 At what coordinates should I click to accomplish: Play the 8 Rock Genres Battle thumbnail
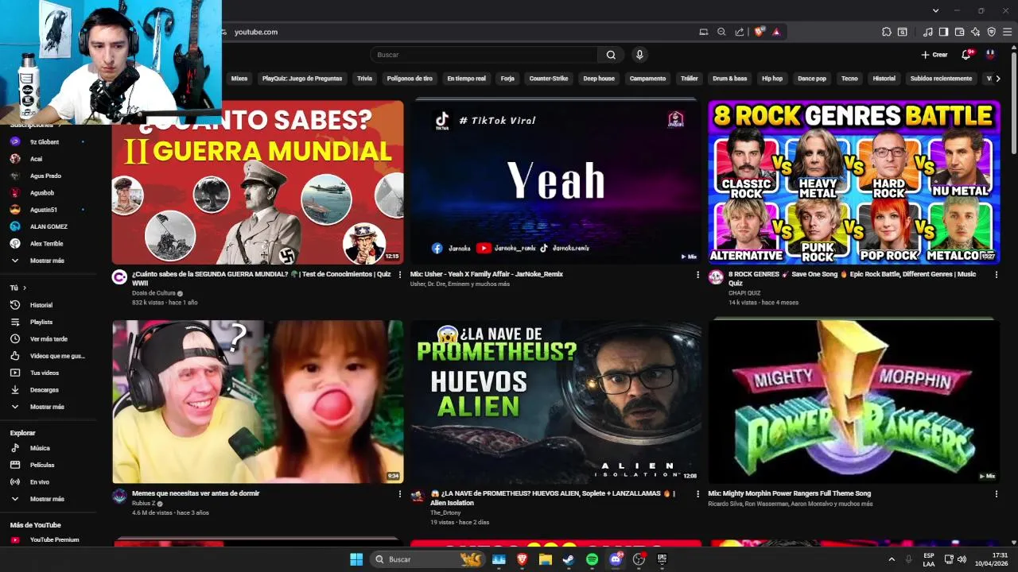point(853,182)
